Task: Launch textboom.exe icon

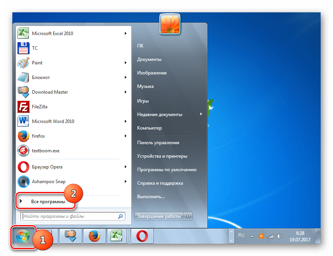Action: [23, 151]
